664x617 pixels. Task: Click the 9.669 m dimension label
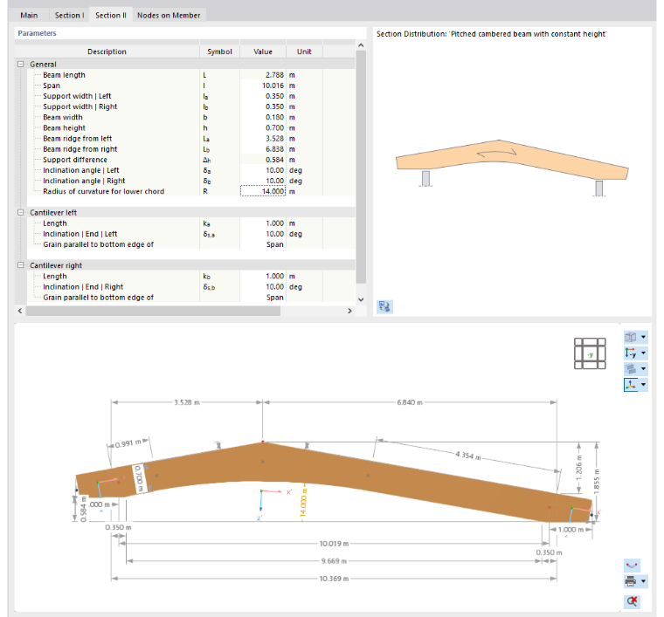(x=334, y=561)
